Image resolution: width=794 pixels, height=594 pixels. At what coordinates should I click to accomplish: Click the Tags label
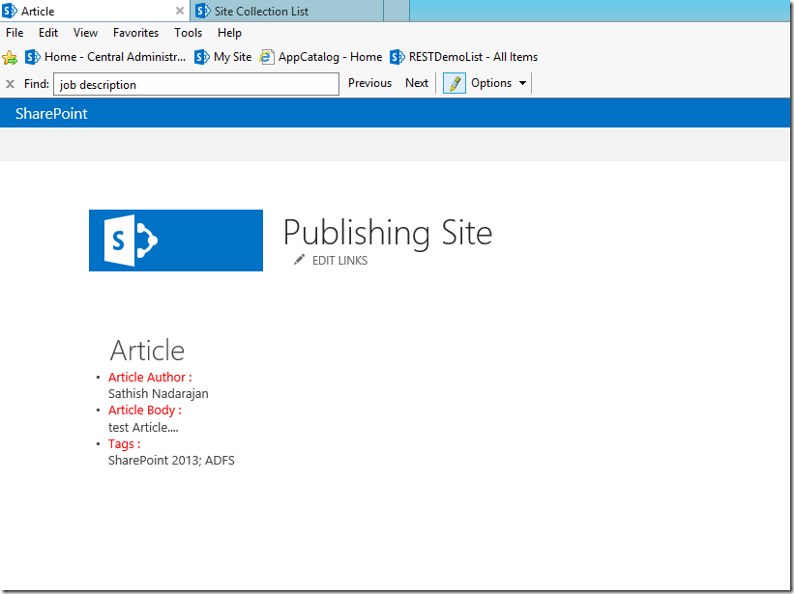124,444
